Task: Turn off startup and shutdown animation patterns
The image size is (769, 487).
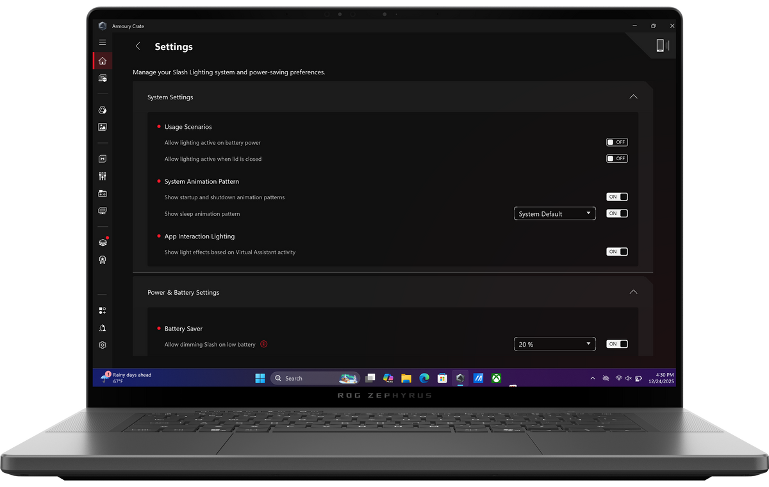Action: click(617, 197)
